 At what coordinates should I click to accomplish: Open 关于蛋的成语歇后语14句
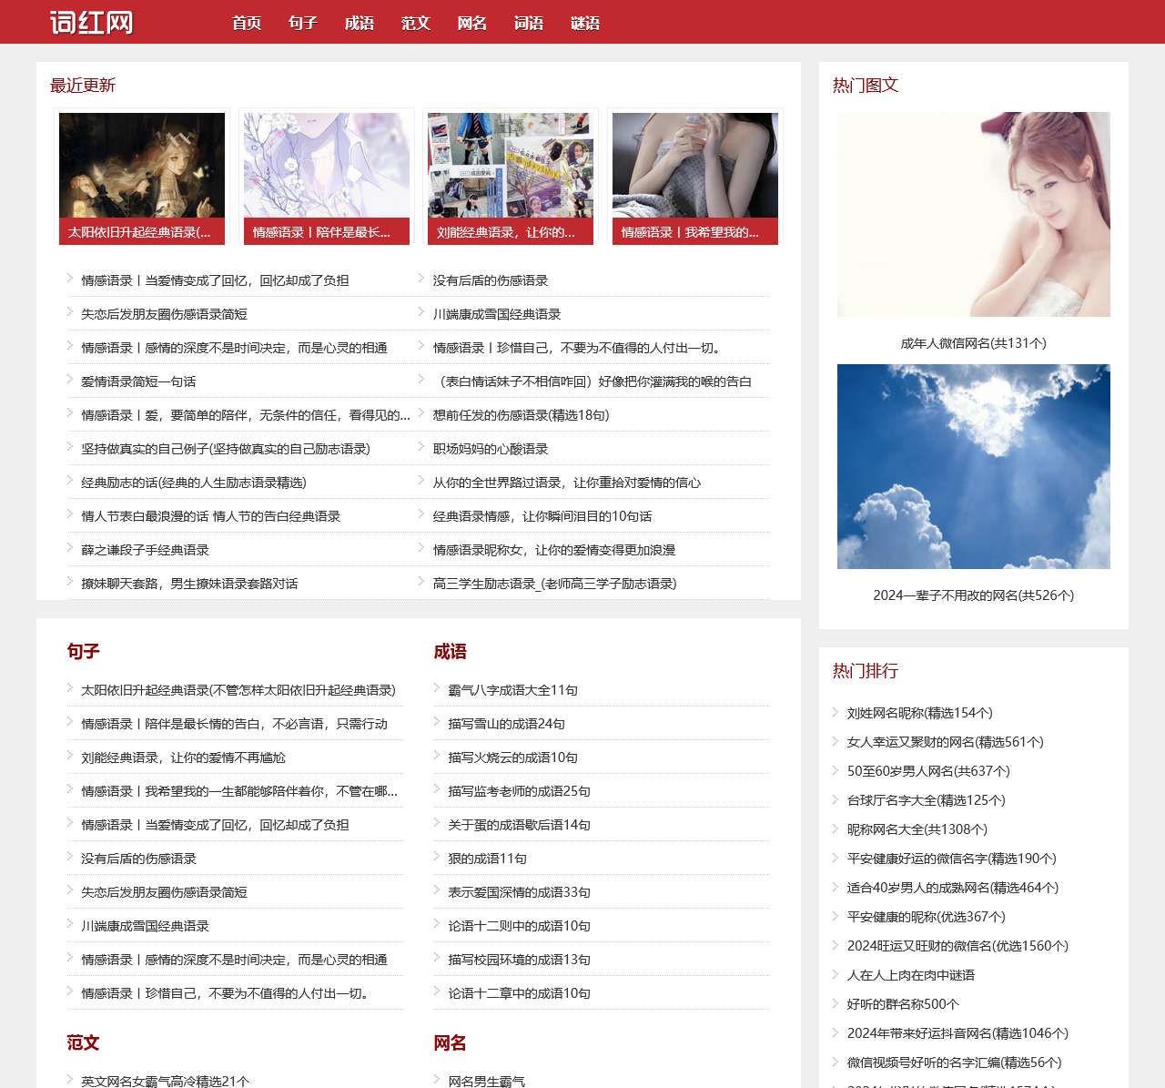519,825
